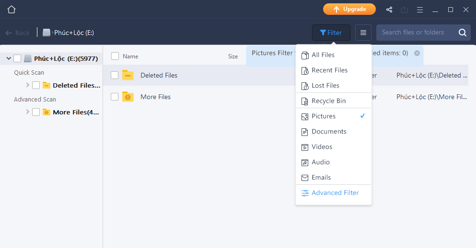Click the search magnifier icon
This screenshot has width=476, height=248.
coord(462,33)
